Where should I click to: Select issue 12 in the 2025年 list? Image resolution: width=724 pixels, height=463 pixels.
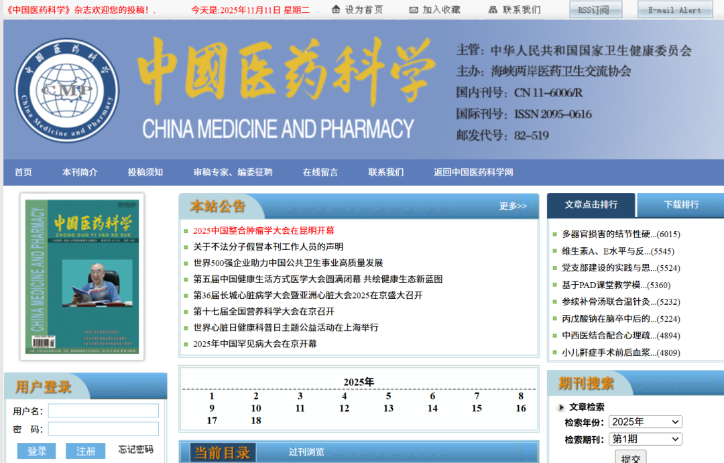(x=344, y=408)
